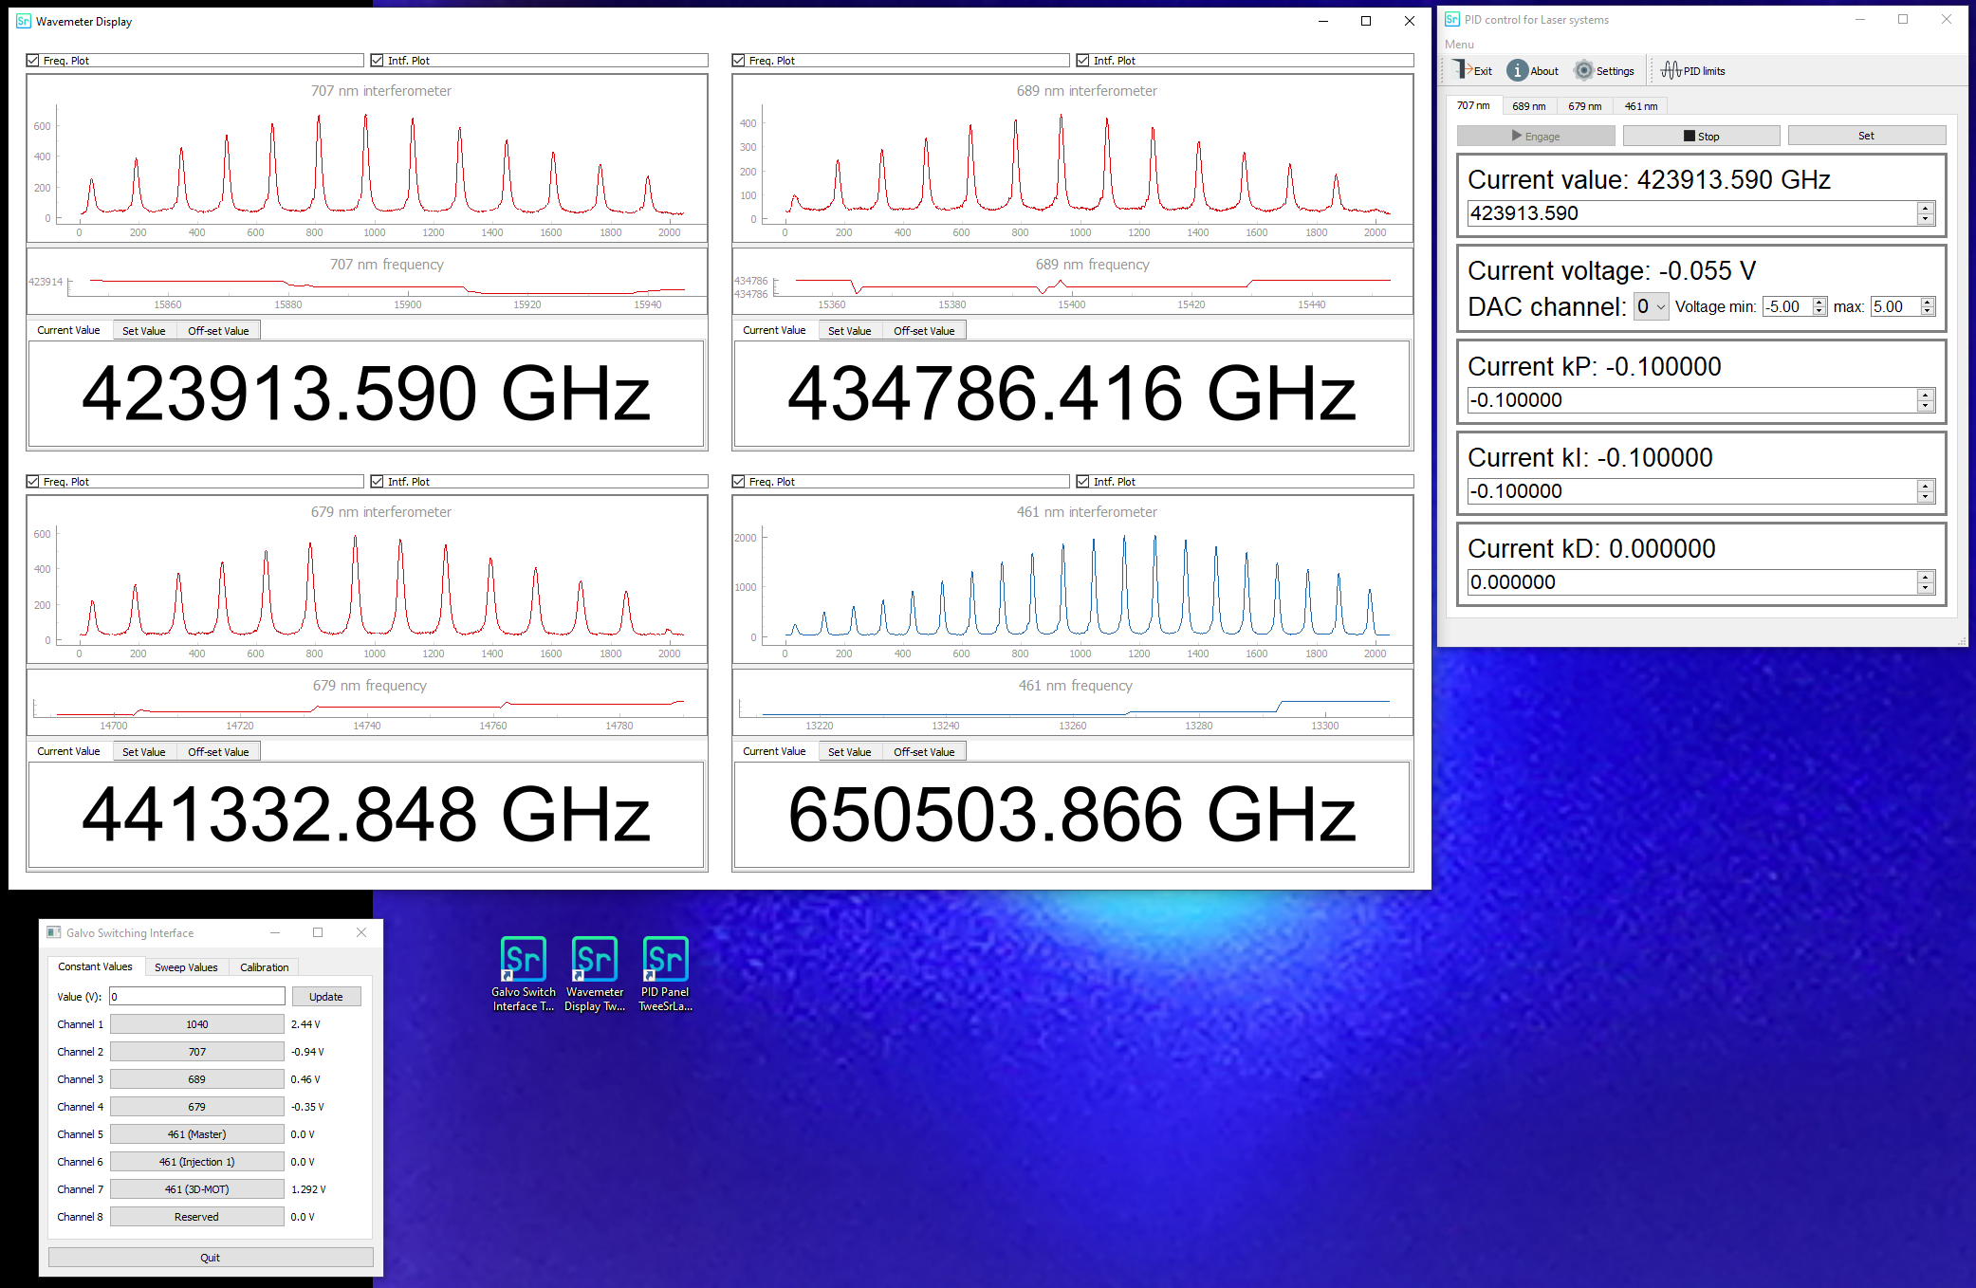Click Channel 7 button 461 (3D-MOT)
This screenshot has height=1288, width=1976.
[196, 1189]
